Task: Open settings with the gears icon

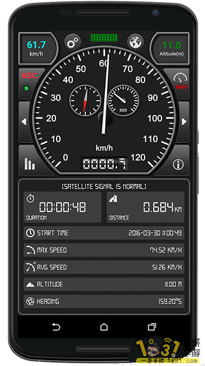Action: coord(72,43)
